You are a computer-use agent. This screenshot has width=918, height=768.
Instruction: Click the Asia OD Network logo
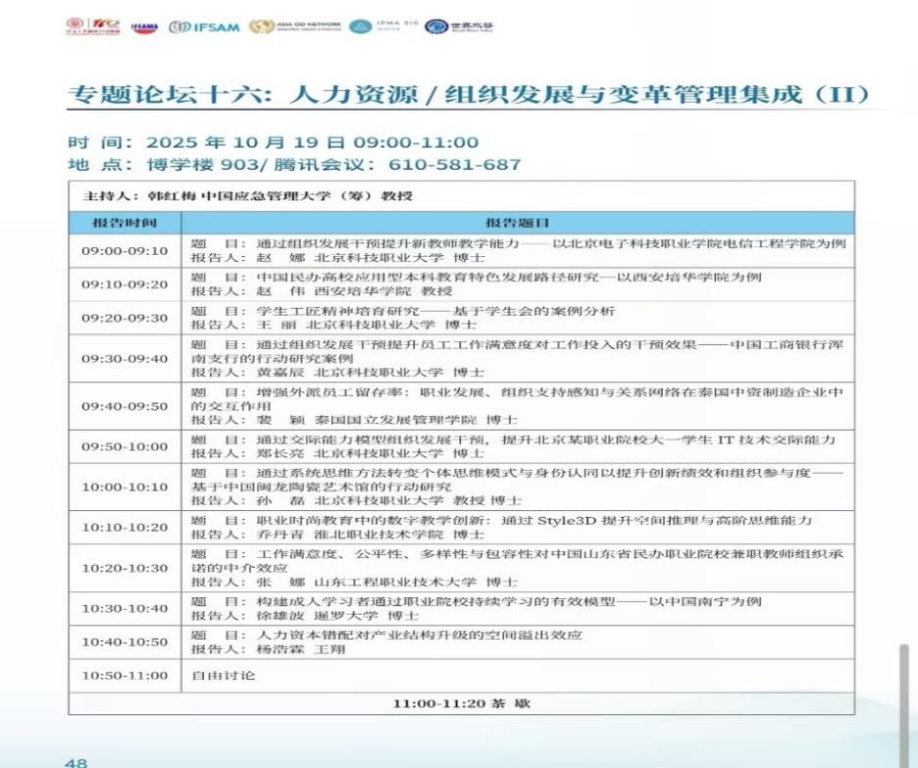(293, 26)
